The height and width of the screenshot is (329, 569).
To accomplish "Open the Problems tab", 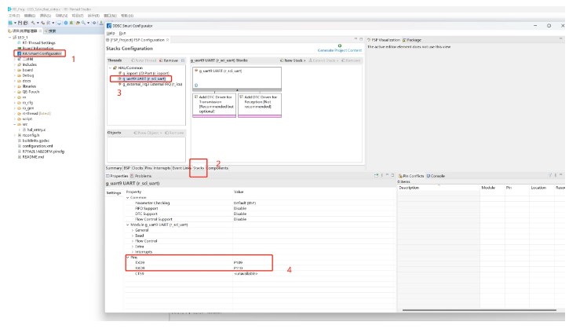I will point(140,176).
